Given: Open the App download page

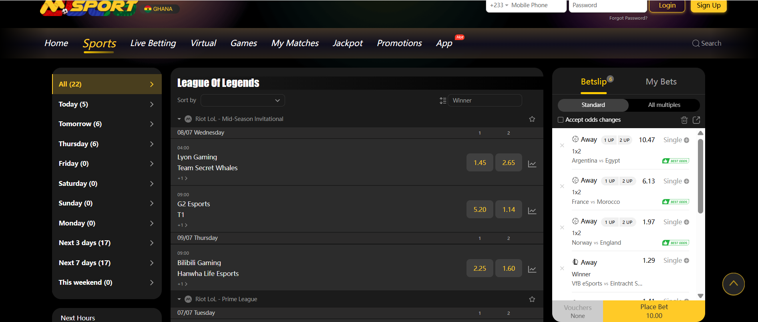Looking at the screenshot, I should (444, 43).
